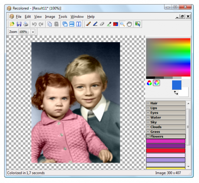
Task: Paste using the clipboard icon
Action: pyautogui.click(x=56, y=24)
